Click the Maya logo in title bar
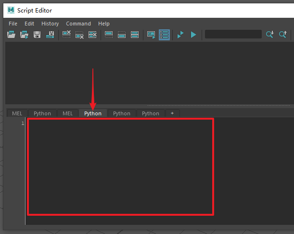The height and width of the screenshot is (234, 294). [x=11, y=10]
